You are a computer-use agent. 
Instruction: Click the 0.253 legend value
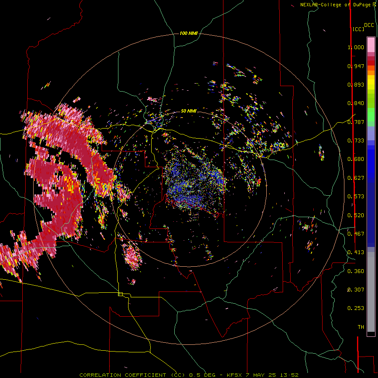(x=356, y=308)
